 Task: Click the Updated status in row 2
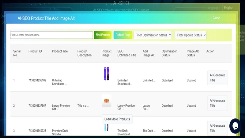[191, 105]
